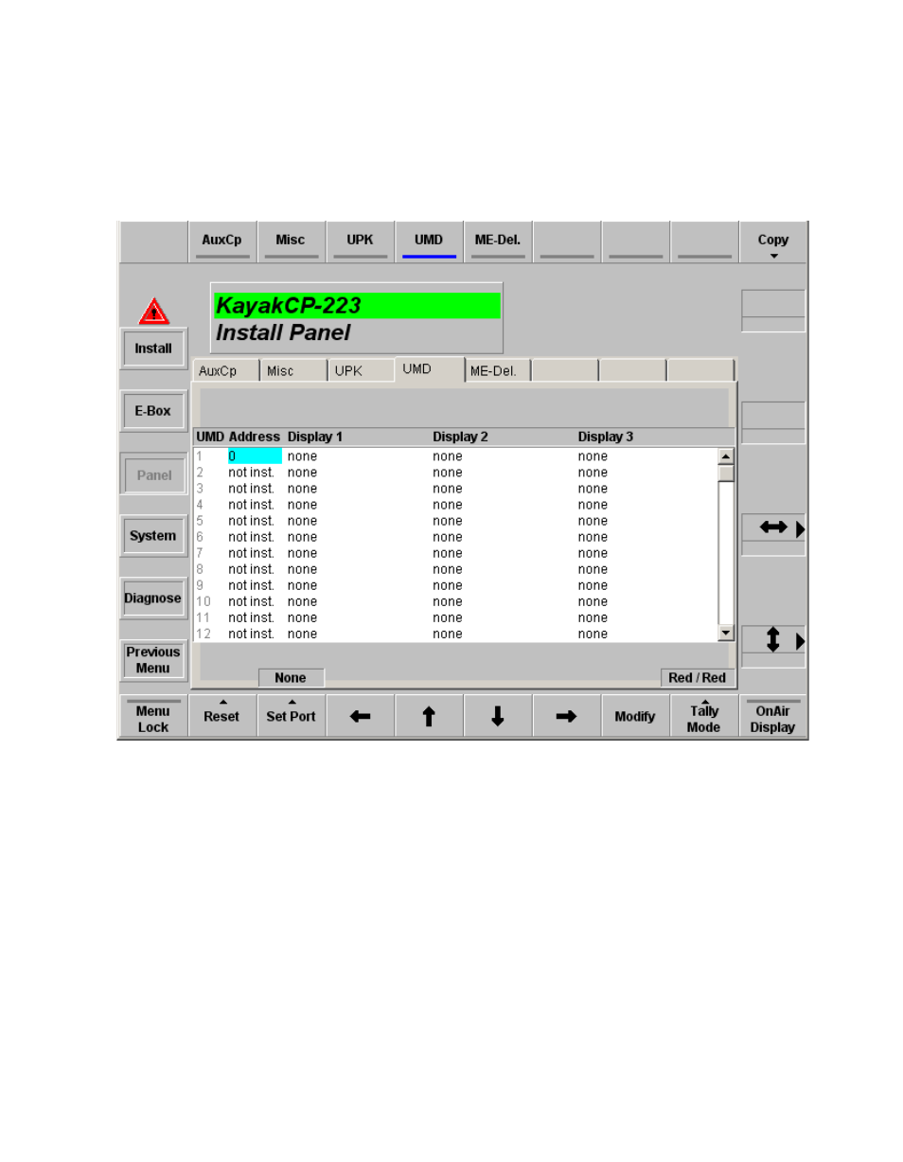The width and height of the screenshot is (903, 1162).
Task: Click the 'not inst.' address of UMD 2
Action: (x=252, y=473)
